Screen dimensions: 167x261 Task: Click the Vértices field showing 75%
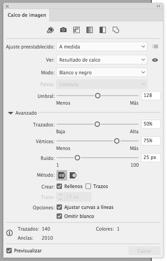tap(151, 141)
